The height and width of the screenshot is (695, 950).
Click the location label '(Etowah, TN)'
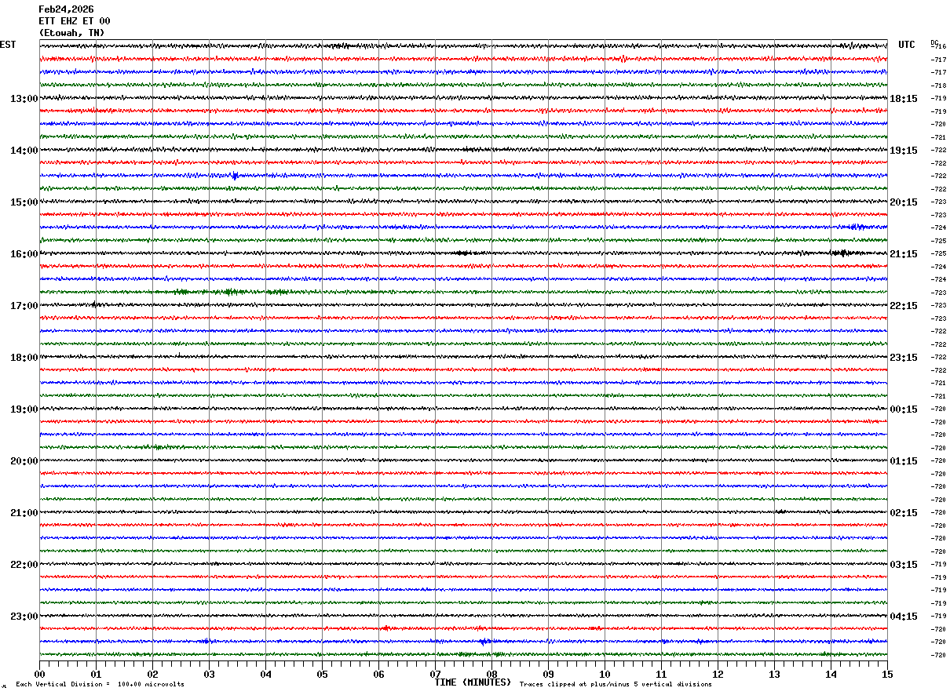71,33
